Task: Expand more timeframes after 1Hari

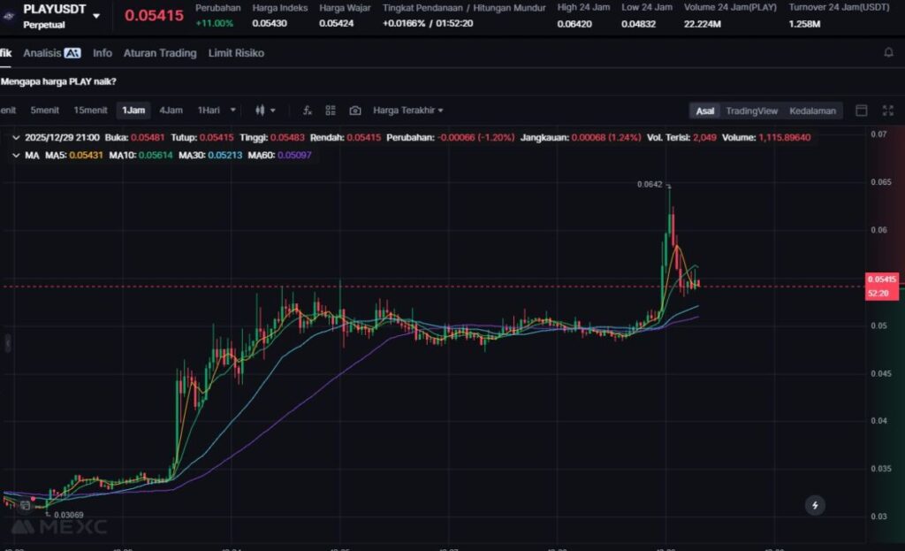Action: tap(233, 111)
